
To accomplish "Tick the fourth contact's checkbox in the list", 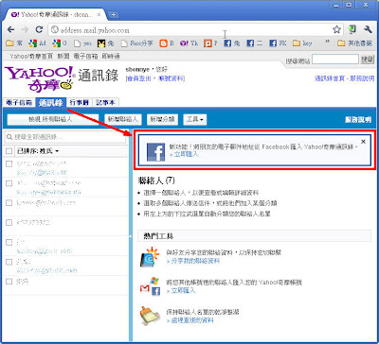I will (9, 222).
